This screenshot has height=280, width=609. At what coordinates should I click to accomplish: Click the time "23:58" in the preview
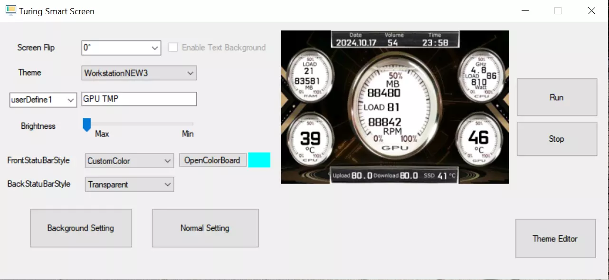click(x=435, y=42)
